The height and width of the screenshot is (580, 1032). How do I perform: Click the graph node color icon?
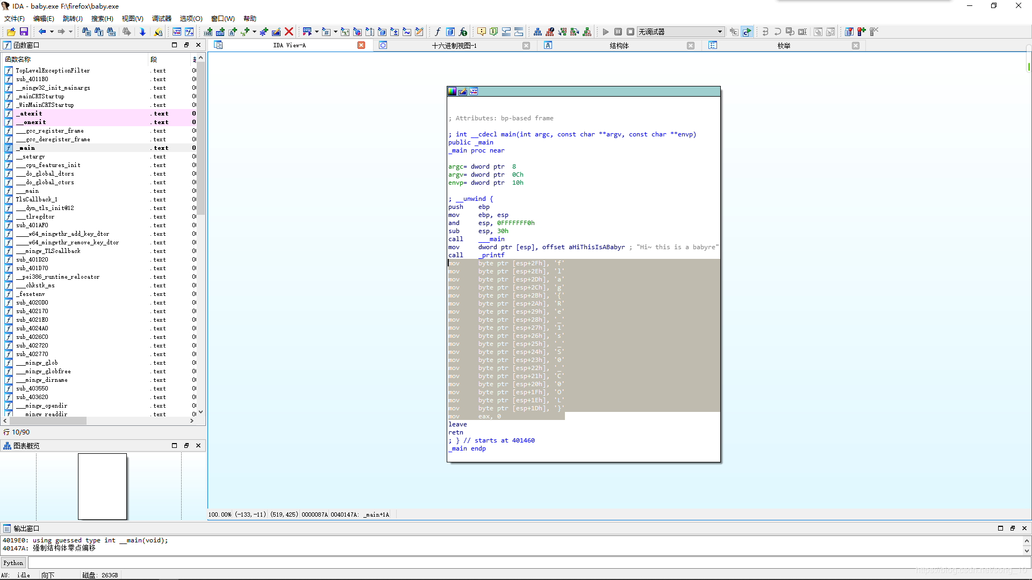click(452, 91)
